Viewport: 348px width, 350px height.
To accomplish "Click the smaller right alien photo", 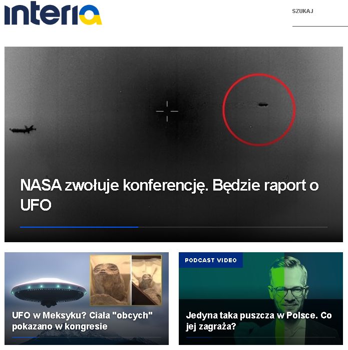I will click(x=147, y=280).
